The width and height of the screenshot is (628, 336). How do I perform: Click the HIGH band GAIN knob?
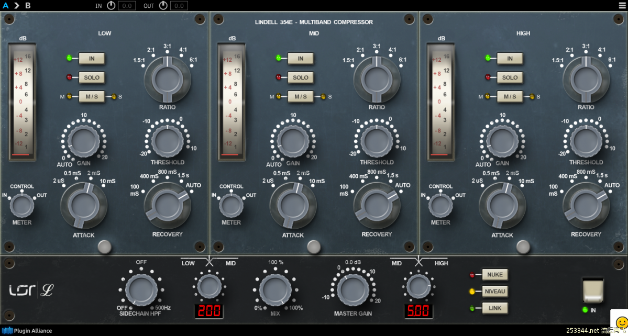[502, 140]
